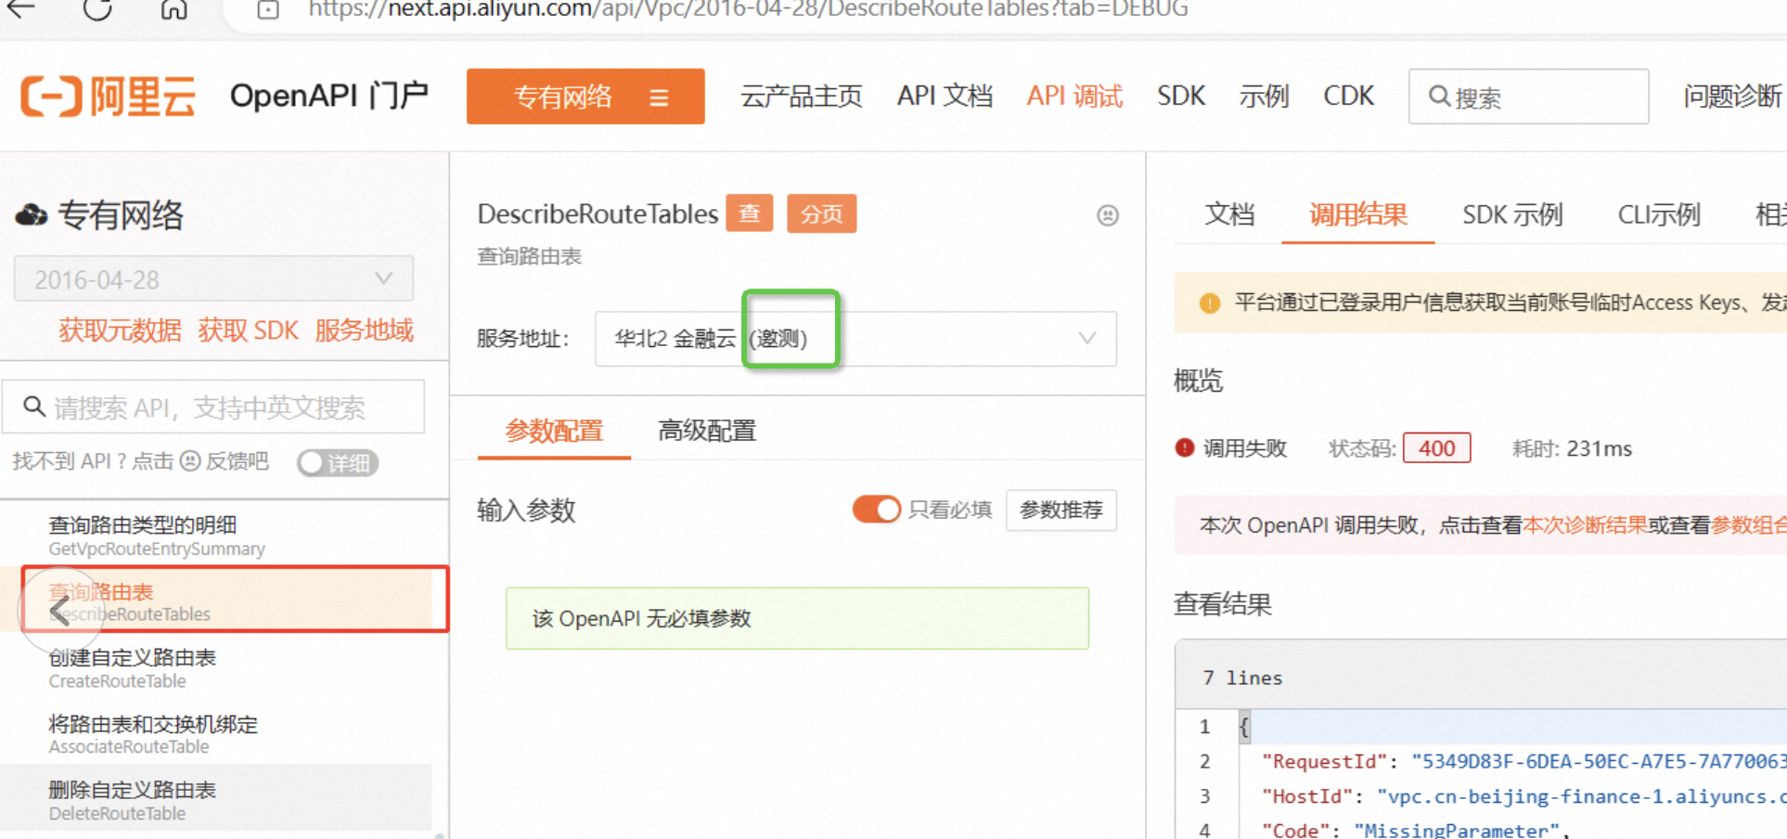The height and width of the screenshot is (839, 1787).
Task: Click the warning icon in the yellow notice
Action: (1209, 303)
